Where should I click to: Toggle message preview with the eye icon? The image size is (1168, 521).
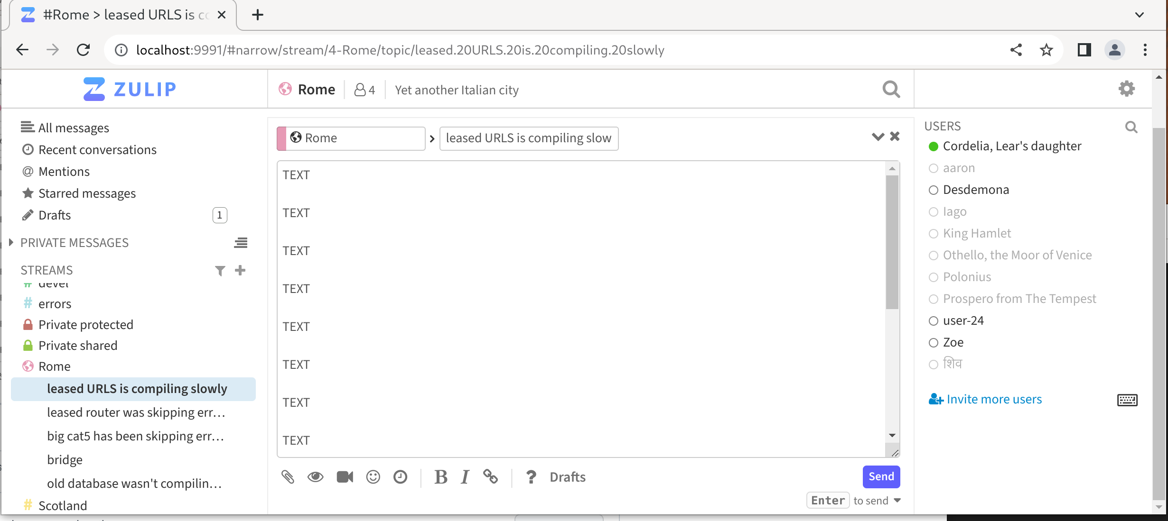[316, 477]
